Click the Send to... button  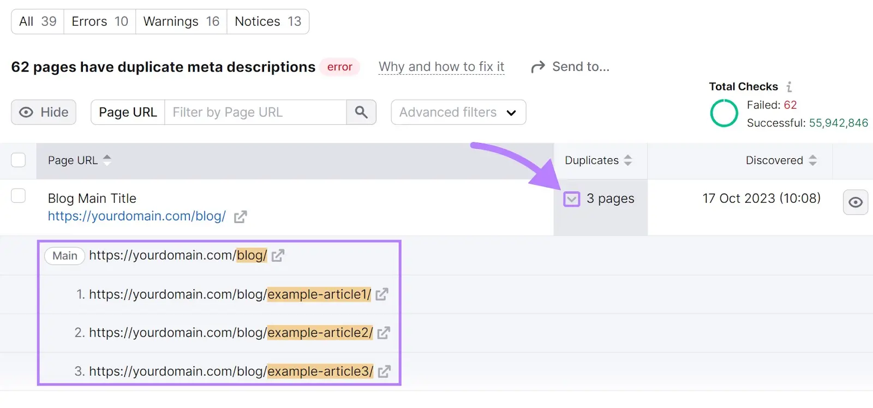point(570,67)
